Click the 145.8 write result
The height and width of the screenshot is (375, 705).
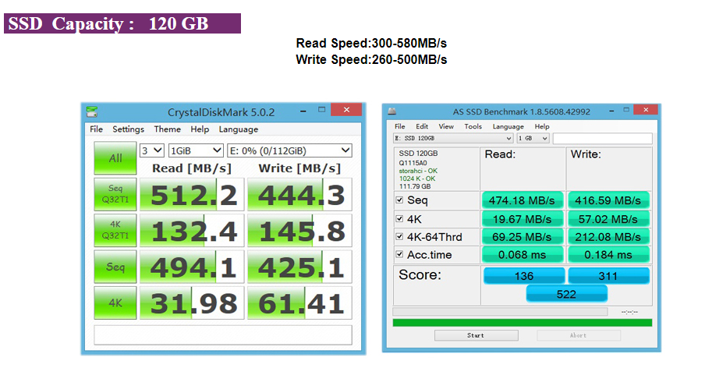click(299, 230)
